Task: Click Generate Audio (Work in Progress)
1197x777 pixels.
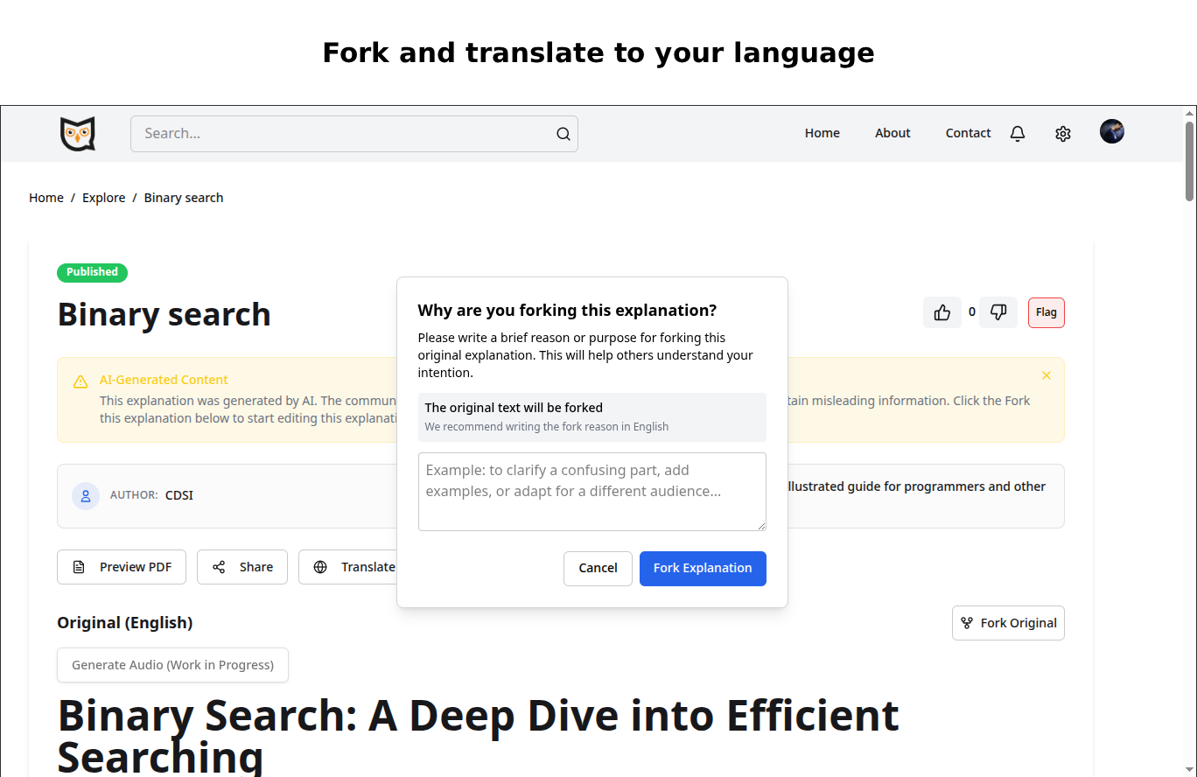Action: (x=172, y=665)
